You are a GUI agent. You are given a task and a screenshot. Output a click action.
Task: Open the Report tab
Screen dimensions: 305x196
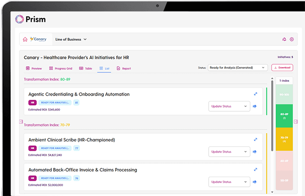coord(124,68)
